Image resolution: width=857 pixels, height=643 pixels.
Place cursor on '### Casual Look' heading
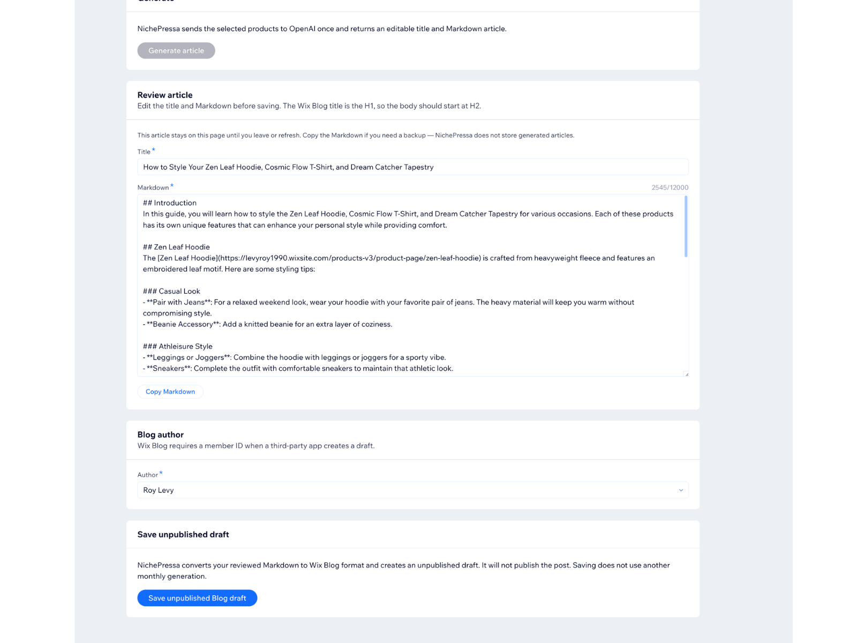tap(171, 291)
